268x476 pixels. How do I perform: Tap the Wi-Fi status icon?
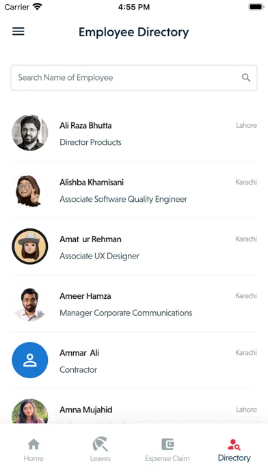coord(38,7)
